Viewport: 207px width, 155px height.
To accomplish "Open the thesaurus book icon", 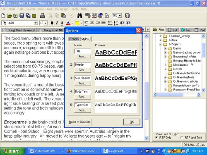I will 100,15.
